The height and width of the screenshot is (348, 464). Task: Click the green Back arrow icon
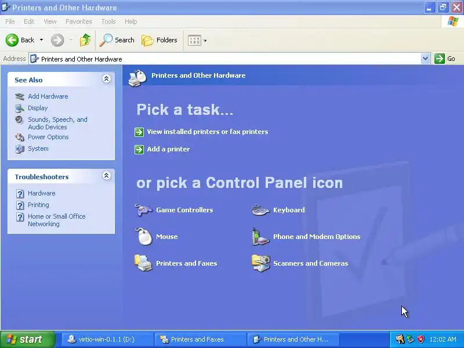(12, 40)
